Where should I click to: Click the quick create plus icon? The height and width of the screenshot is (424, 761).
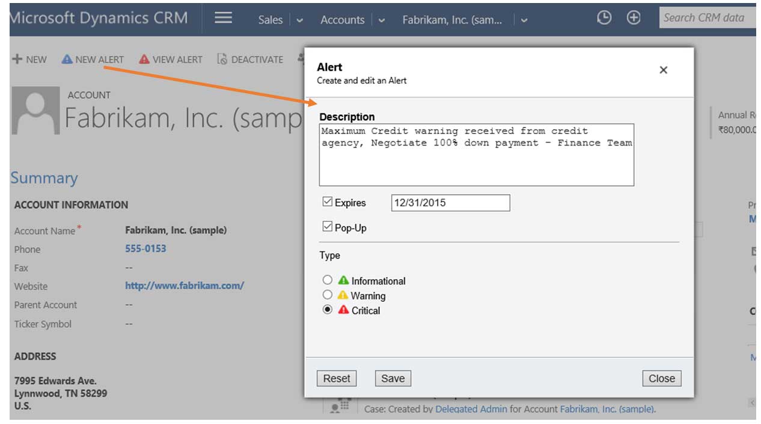click(x=634, y=18)
